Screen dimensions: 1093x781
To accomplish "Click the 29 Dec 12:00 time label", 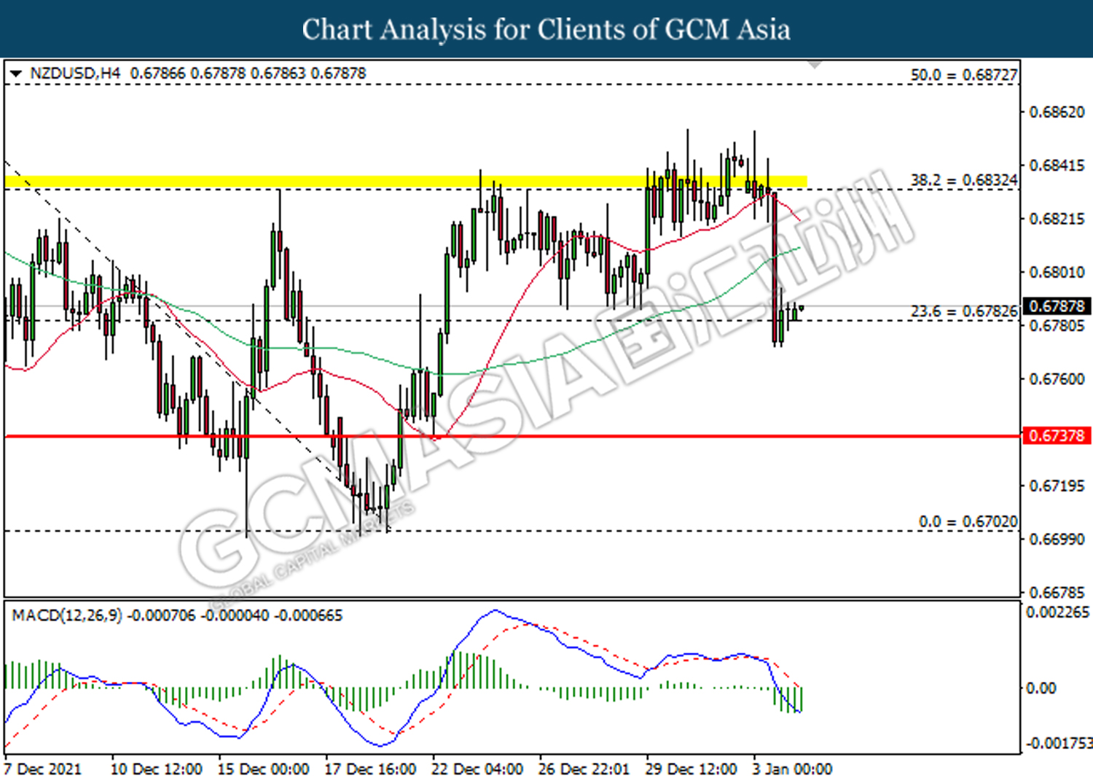I will pos(692,769).
